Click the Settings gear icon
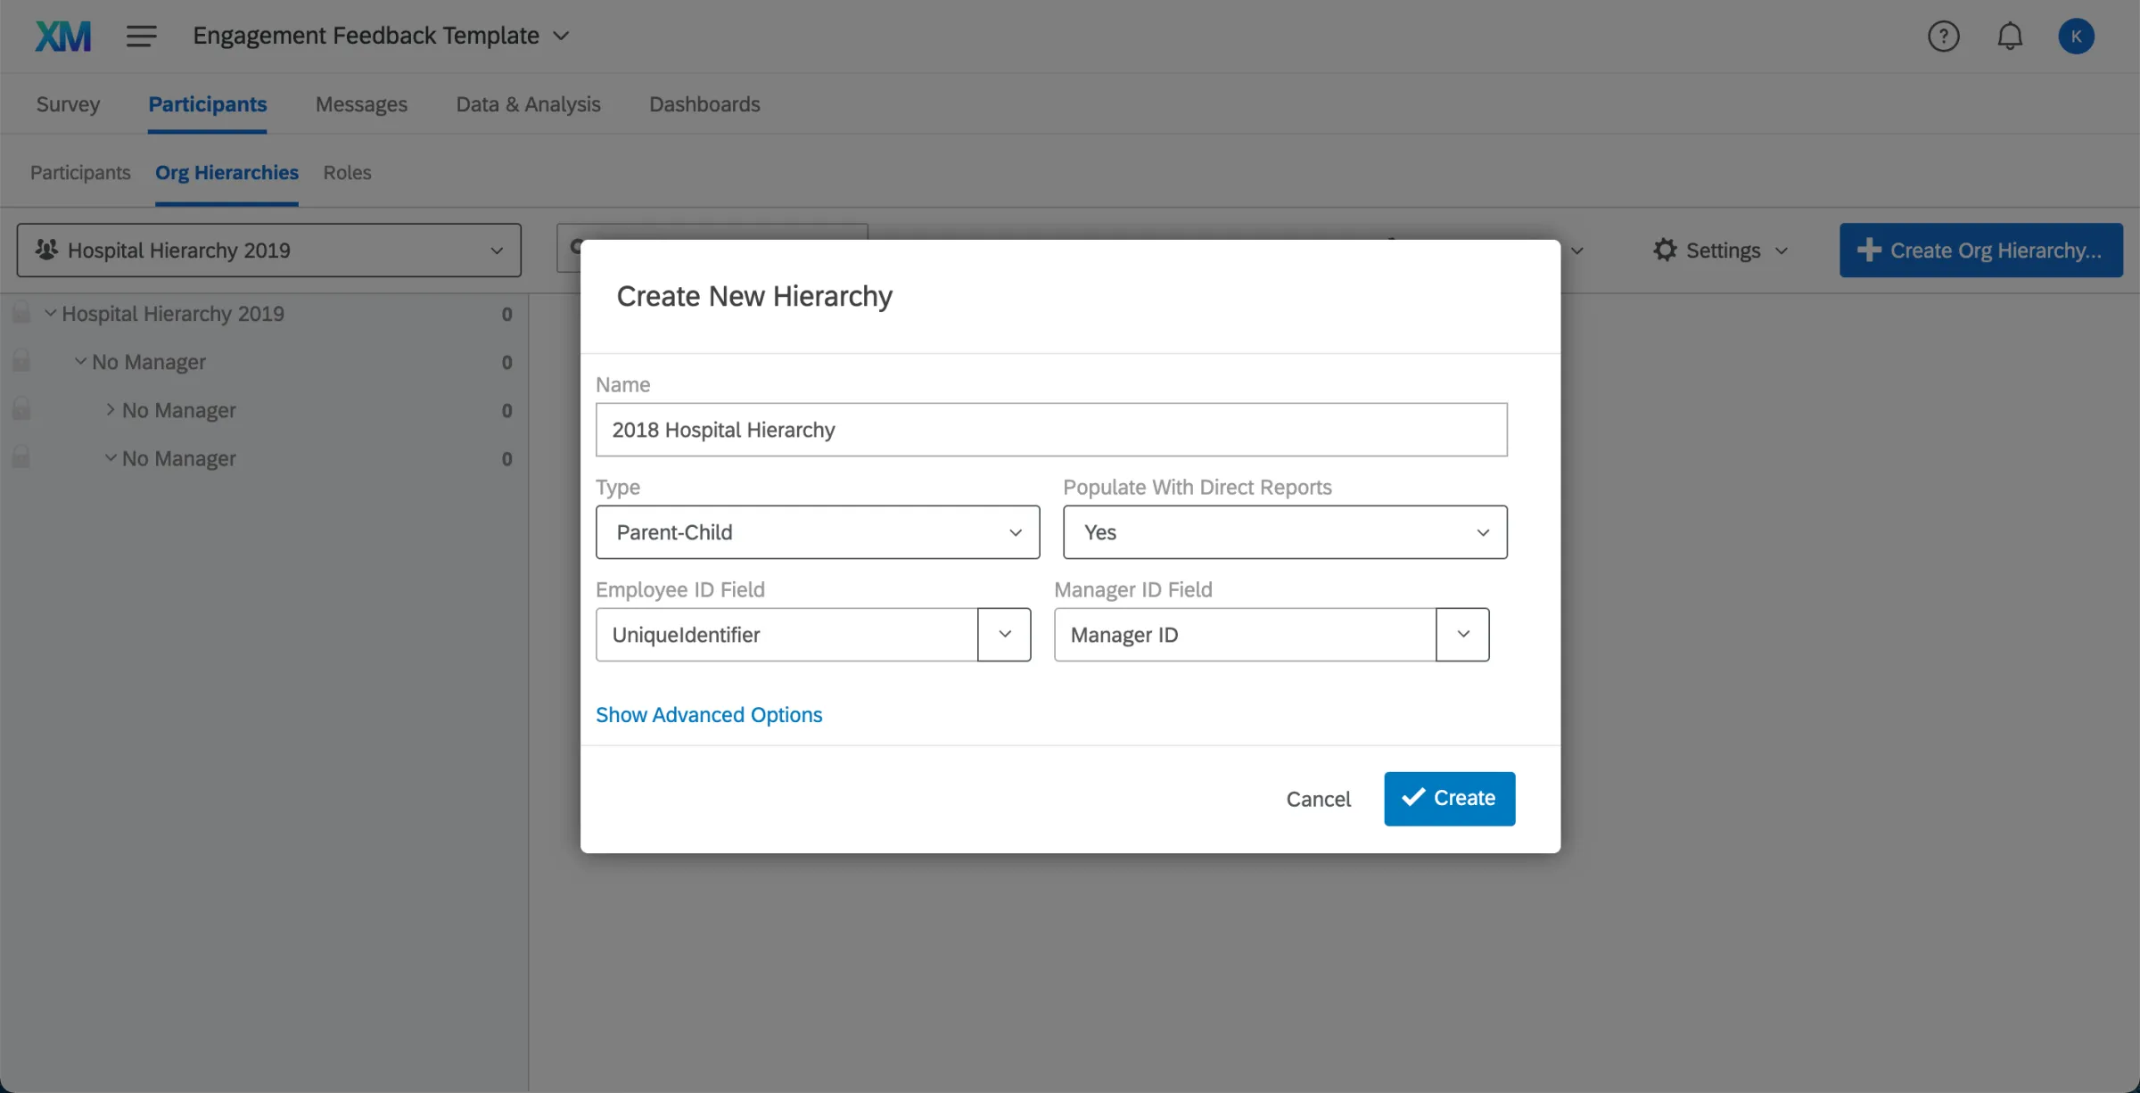Viewport: 2140px width, 1093px height. (1664, 250)
